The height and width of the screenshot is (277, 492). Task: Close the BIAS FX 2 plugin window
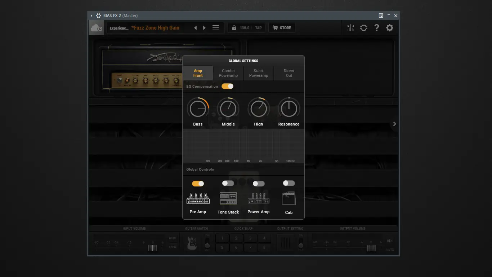pos(395,16)
